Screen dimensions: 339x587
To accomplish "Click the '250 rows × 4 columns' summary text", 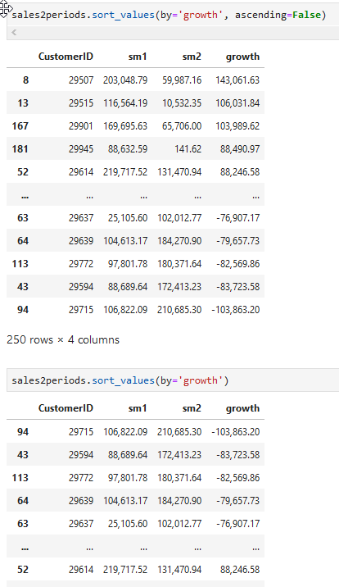I will coord(63,340).
